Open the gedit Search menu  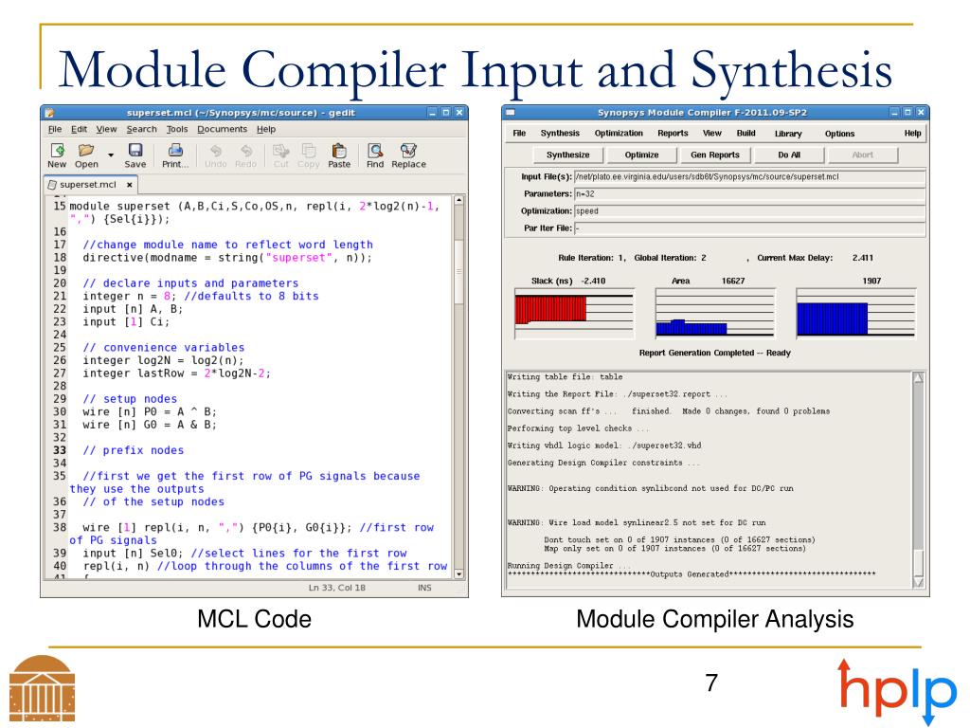point(142,129)
